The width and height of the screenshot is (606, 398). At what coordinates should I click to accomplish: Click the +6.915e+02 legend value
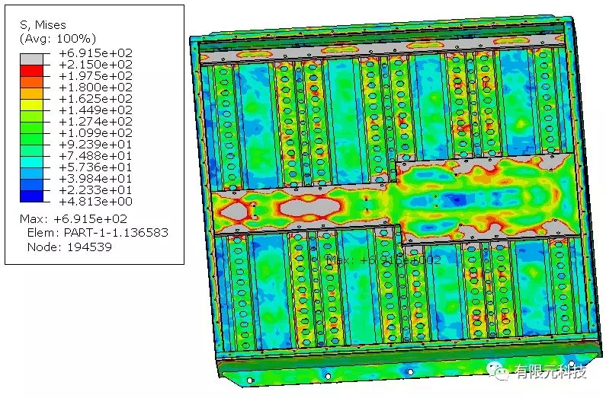tap(95, 53)
